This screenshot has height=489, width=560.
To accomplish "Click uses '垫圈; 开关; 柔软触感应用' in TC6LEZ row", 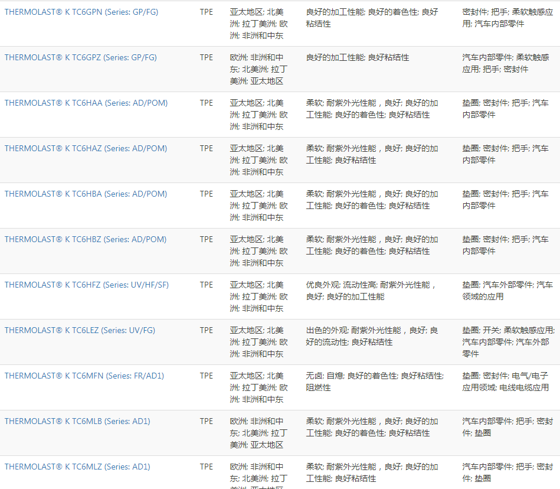I will click(508, 330).
